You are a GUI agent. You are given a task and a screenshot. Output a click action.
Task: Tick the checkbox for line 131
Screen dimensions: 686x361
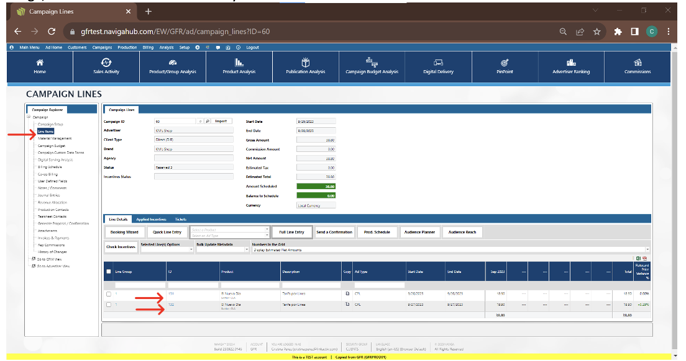pyautogui.click(x=109, y=294)
